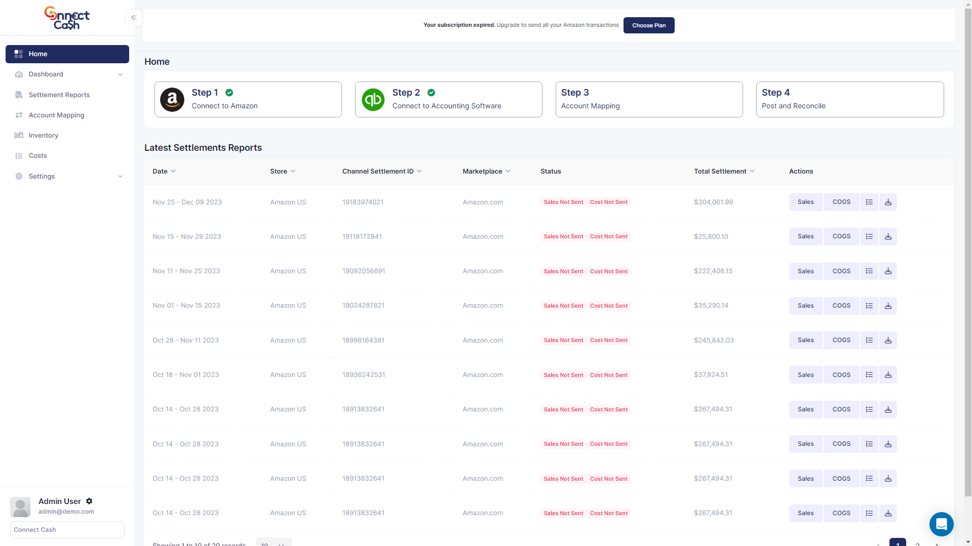Collapse the sidebar with double-chevron icon
Viewport: 972px width, 546px height.
pos(134,18)
